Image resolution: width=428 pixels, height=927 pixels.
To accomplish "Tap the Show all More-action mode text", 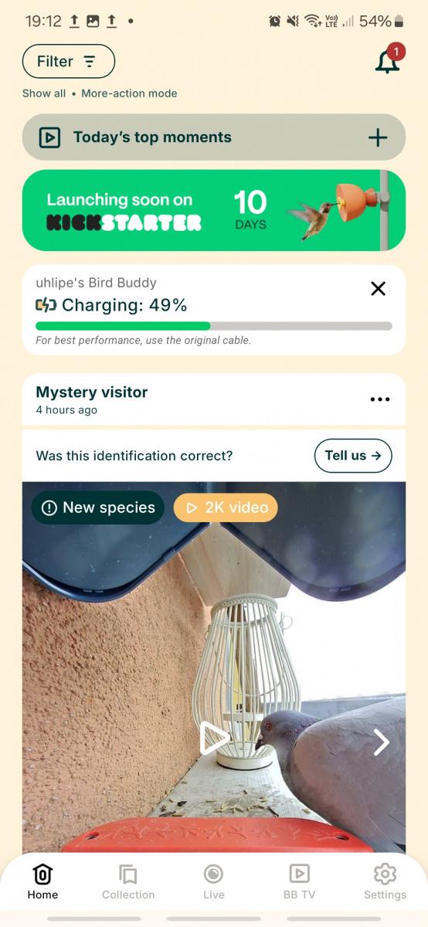I will 100,93.
